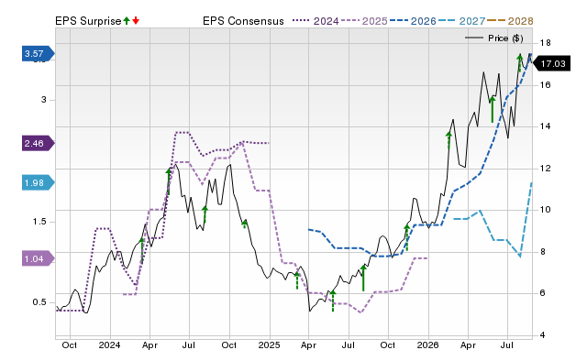Click the 2027 EPS consensus legend entry
587x350 pixels.
[x=461, y=21]
